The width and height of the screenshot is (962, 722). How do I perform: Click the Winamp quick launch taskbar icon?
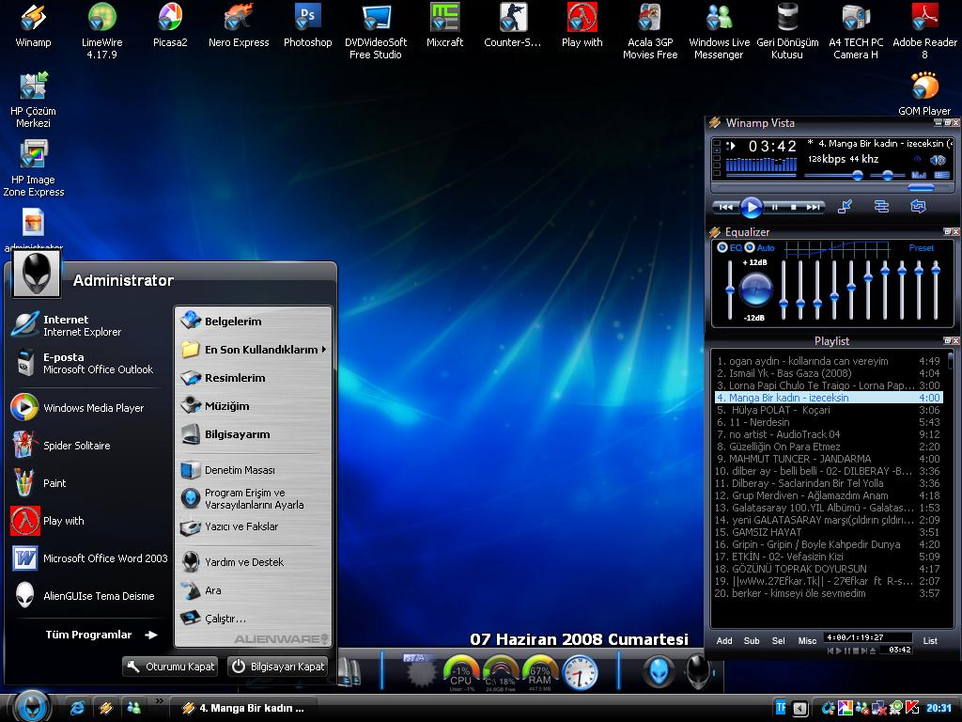(x=105, y=708)
